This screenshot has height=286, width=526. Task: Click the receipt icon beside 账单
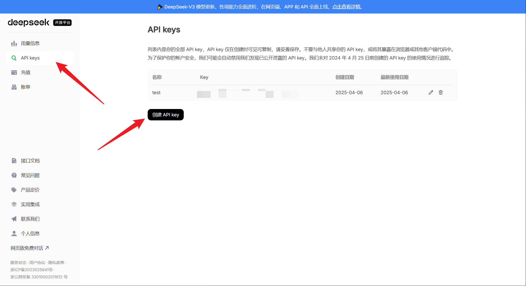[x=14, y=87]
